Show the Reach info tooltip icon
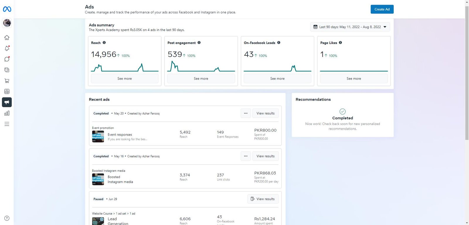 pos(104,43)
